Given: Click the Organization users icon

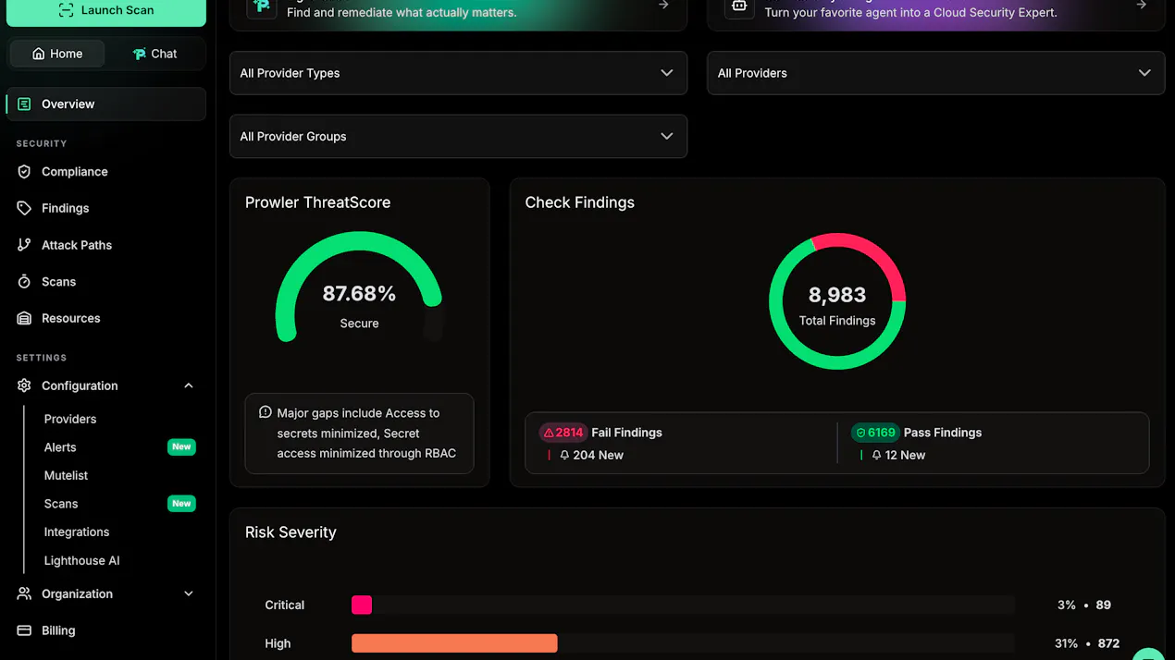Looking at the screenshot, I should coord(24,593).
